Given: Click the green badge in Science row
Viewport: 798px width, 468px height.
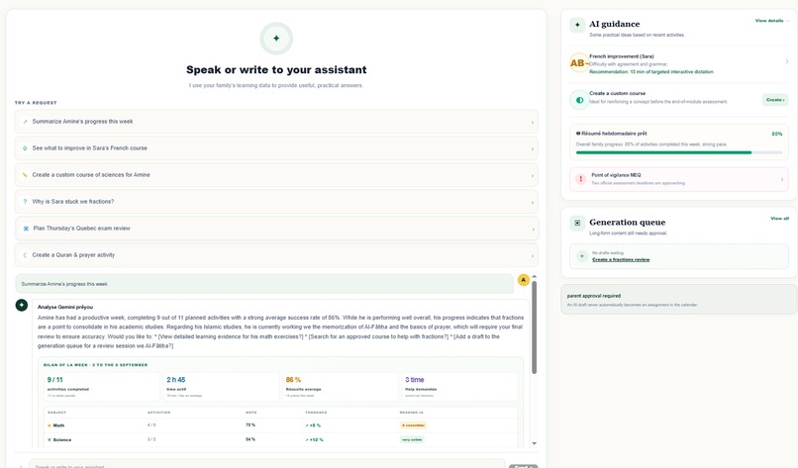Looking at the screenshot, I should pyautogui.click(x=412, y=439).
